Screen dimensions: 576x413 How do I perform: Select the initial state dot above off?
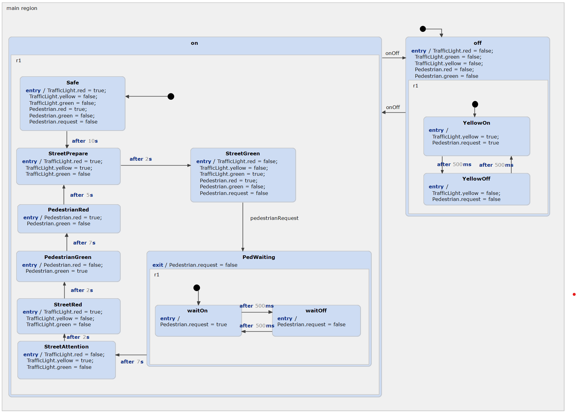click(423, 29)
